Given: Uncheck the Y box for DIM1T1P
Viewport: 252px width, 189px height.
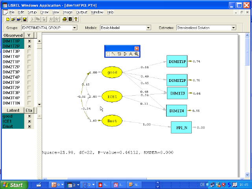Looking at the screenshot, I should 29,41.
